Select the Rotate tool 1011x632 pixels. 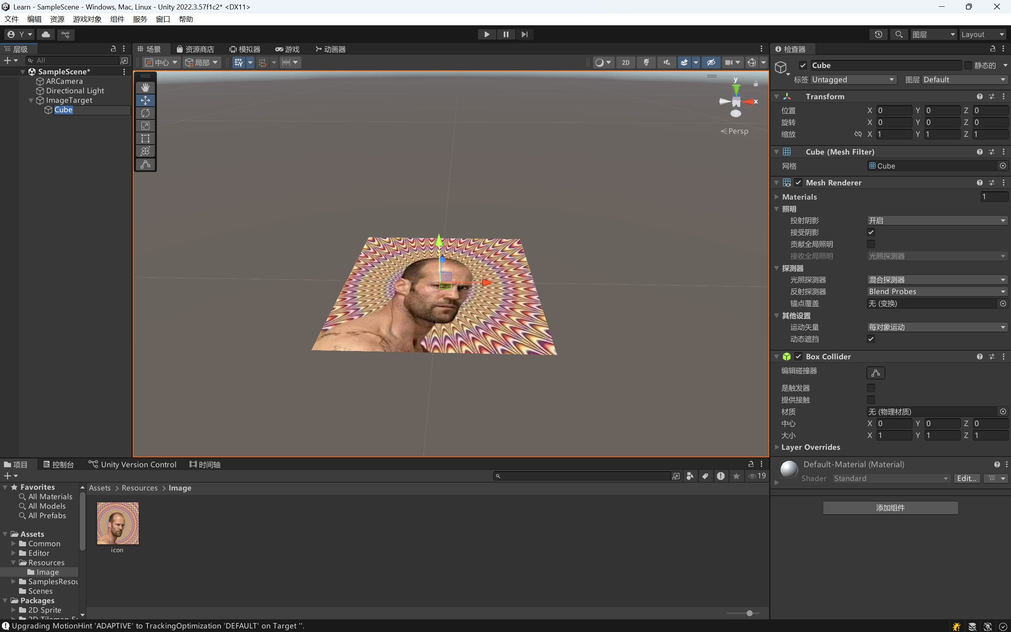click(145, 113)
